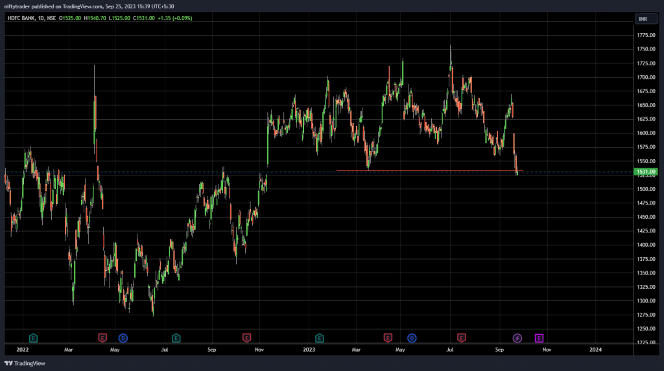Open the green earnings marker beside the 2023 label
The height and width of the screenshot is (371, 664).
[x=320, y=338]
